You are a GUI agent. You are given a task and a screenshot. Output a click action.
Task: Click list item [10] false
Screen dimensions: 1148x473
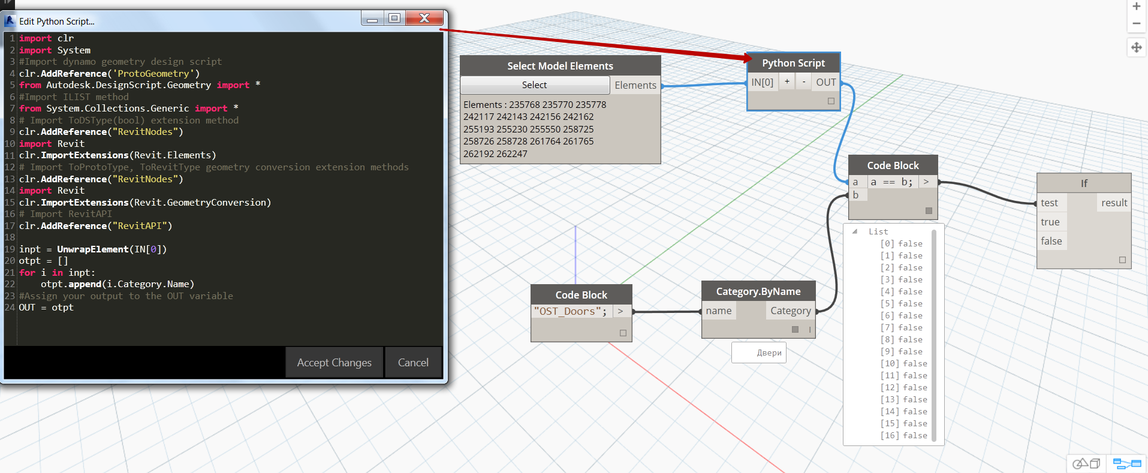click(903, 363)
